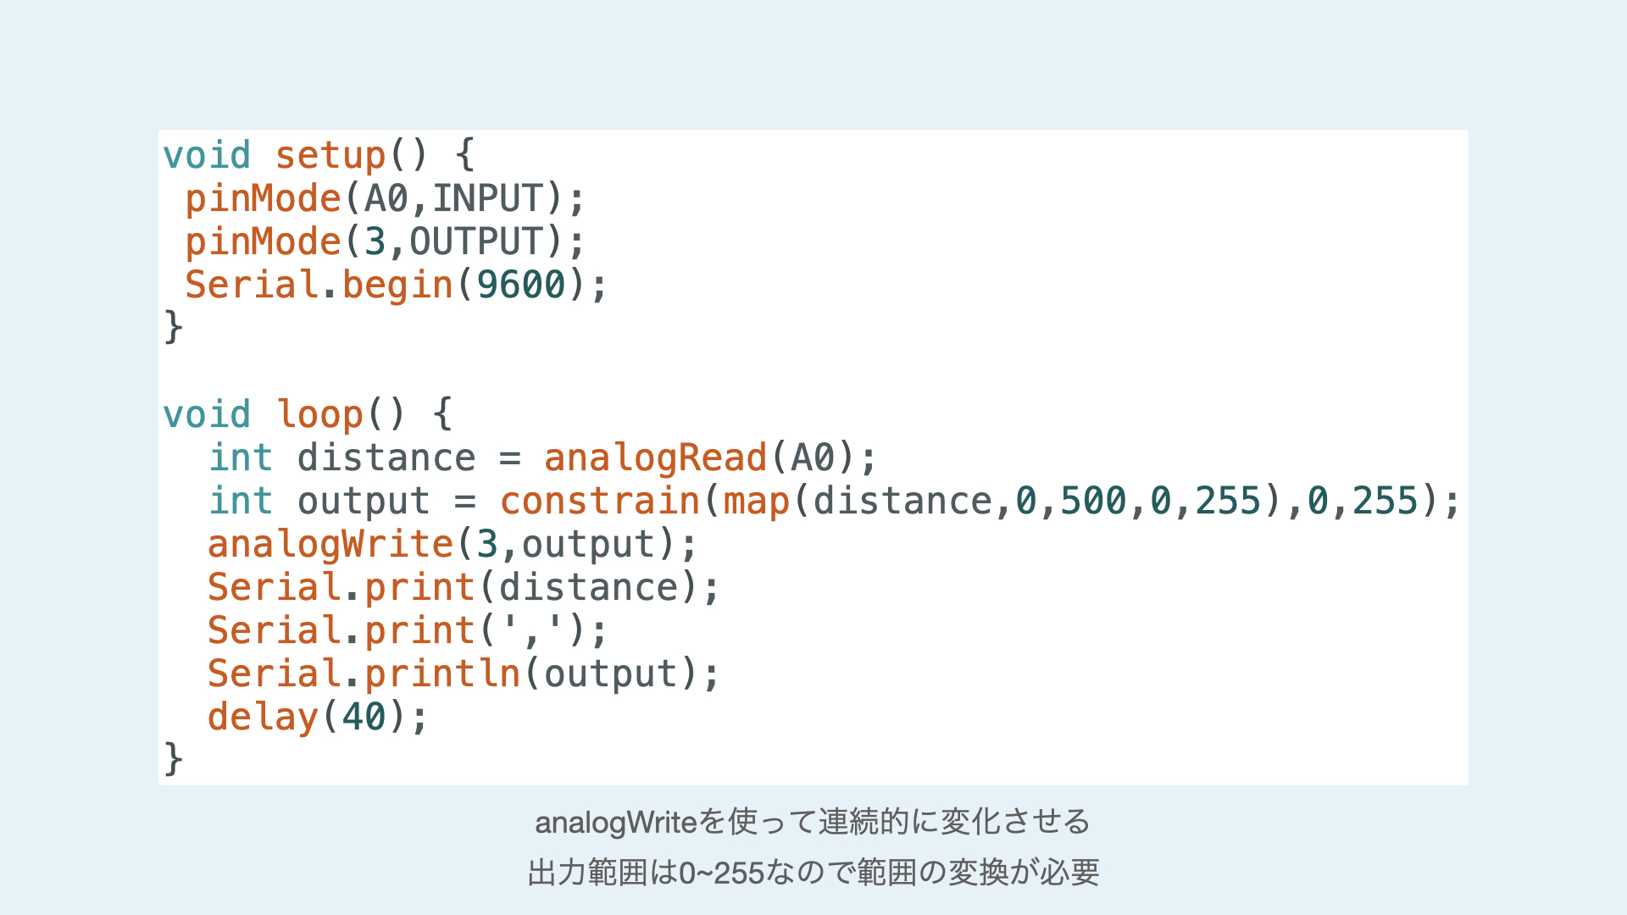
Task: Click the constrain function name
Action: point(599,502)
